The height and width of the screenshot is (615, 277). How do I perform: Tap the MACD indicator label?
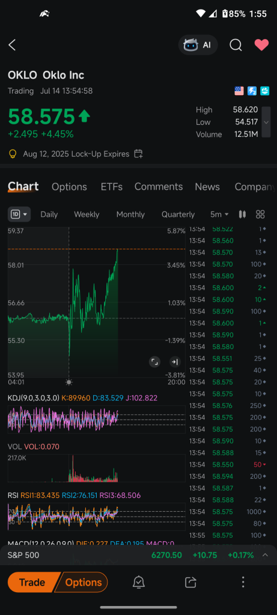pos(41,543)
